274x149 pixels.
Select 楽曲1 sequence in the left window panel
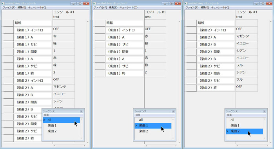[62, 125]
